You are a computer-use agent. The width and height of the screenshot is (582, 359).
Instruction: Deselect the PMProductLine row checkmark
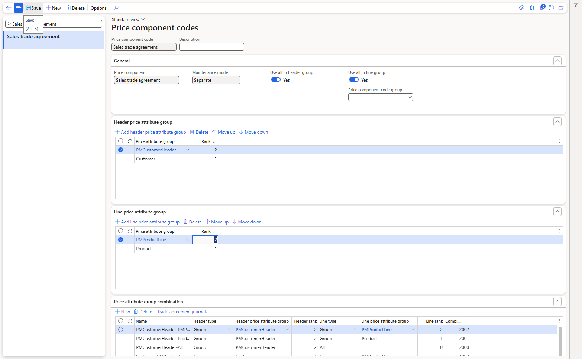pyautogui.click(x=120, y=240)
